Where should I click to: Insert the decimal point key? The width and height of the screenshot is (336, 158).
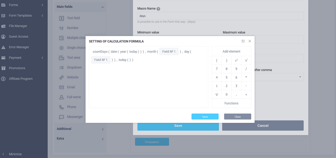point(236,95)
